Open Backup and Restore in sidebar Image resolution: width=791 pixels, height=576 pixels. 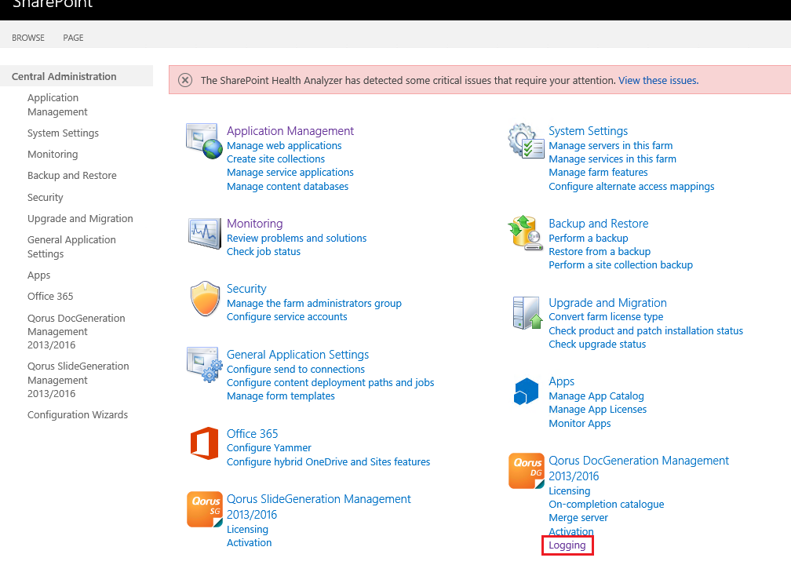[71, 176]
